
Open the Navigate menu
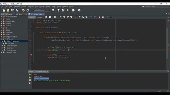pyautogui.click(x=17, y=7)
